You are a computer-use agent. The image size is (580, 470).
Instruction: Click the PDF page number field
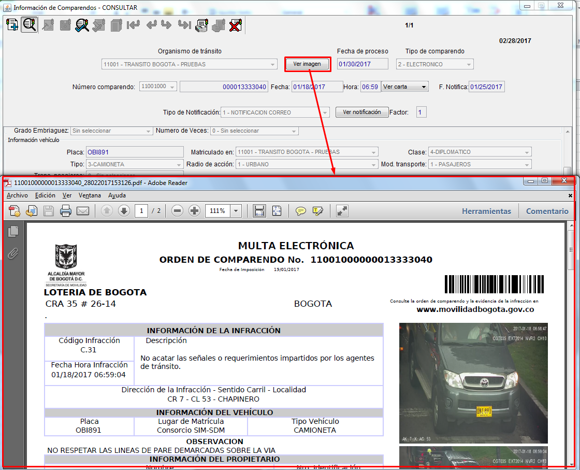click(141, 211)
